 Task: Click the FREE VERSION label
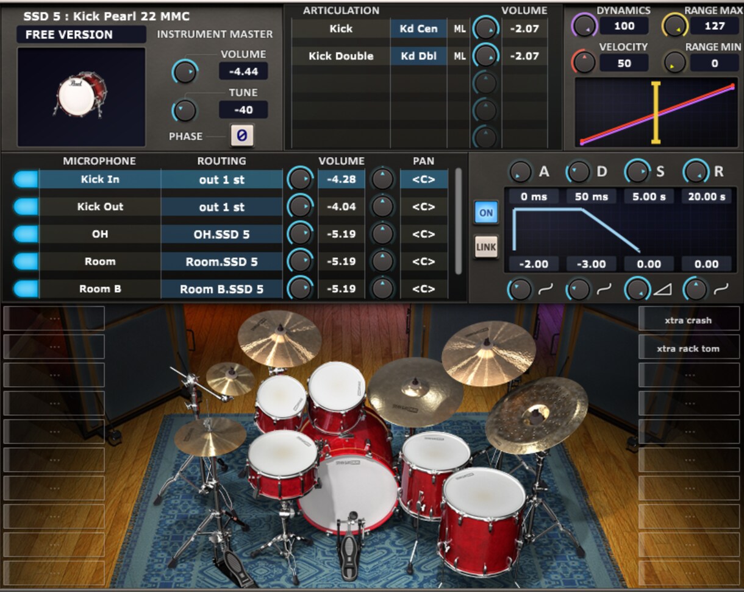pyautogui.click(x=69, y=35)
